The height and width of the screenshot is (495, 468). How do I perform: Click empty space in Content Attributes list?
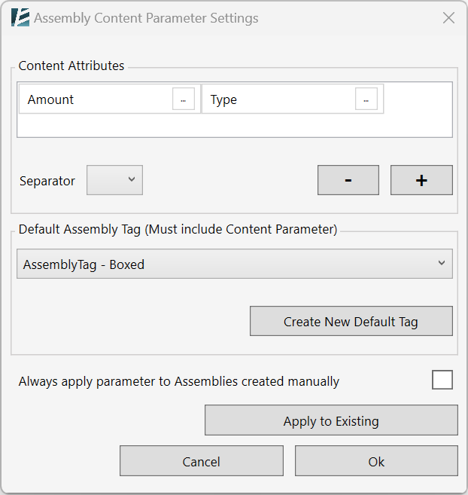235,126
